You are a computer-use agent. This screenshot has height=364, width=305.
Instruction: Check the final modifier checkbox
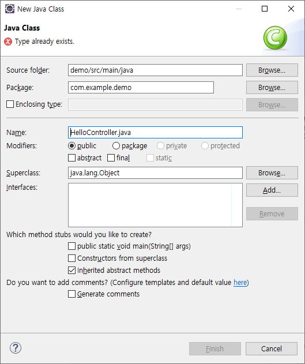(x=111, y=158)
